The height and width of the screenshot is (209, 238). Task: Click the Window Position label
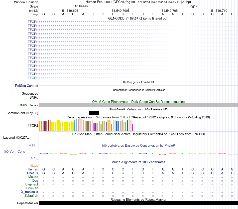[26, 2]
